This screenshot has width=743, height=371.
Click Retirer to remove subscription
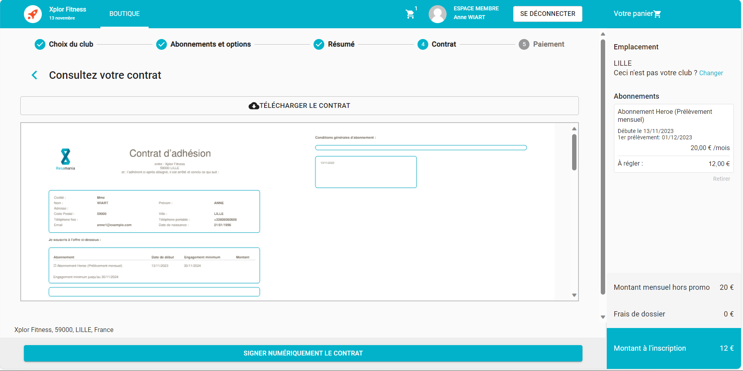(721, 179)
